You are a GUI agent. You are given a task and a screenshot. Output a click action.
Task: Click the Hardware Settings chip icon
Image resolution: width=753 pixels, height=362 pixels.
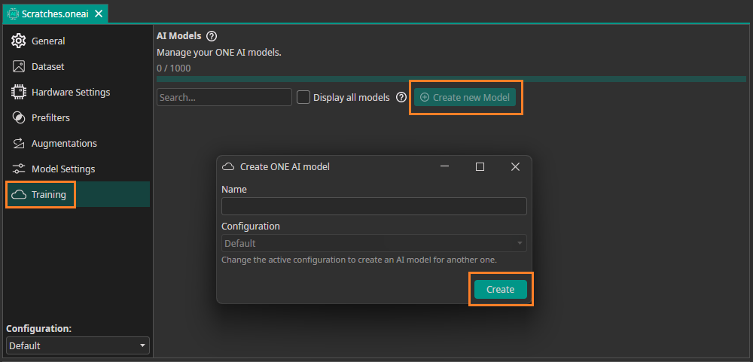(x=18, y=92)
